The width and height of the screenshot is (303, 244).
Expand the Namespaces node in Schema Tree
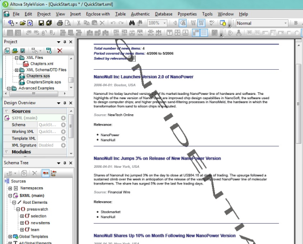(10, 188)
